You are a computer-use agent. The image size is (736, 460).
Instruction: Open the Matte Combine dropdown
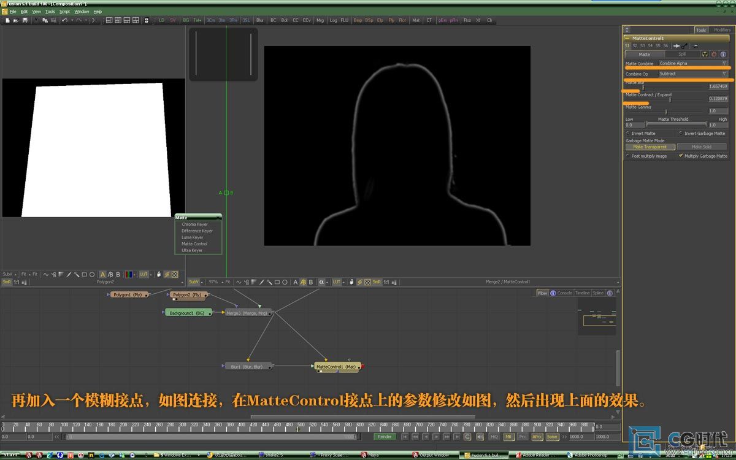692,63
